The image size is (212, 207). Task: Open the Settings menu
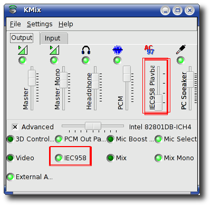tap(40, 24)
